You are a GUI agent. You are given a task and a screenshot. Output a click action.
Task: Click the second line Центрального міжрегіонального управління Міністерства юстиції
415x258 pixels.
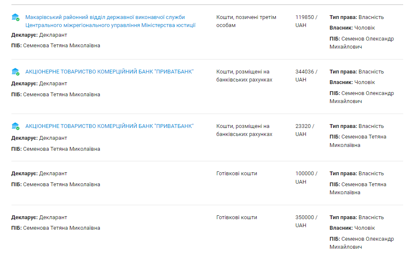110,25
